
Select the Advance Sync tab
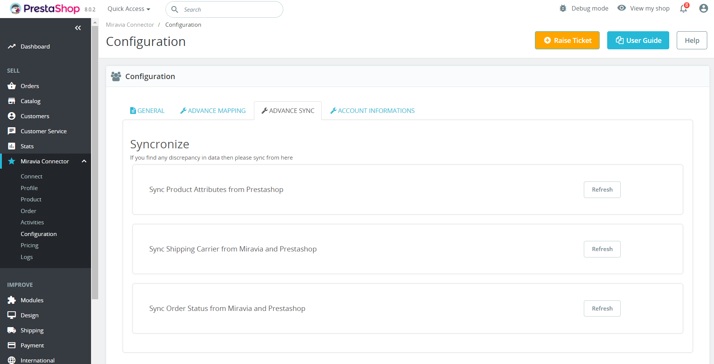[288, 111]
